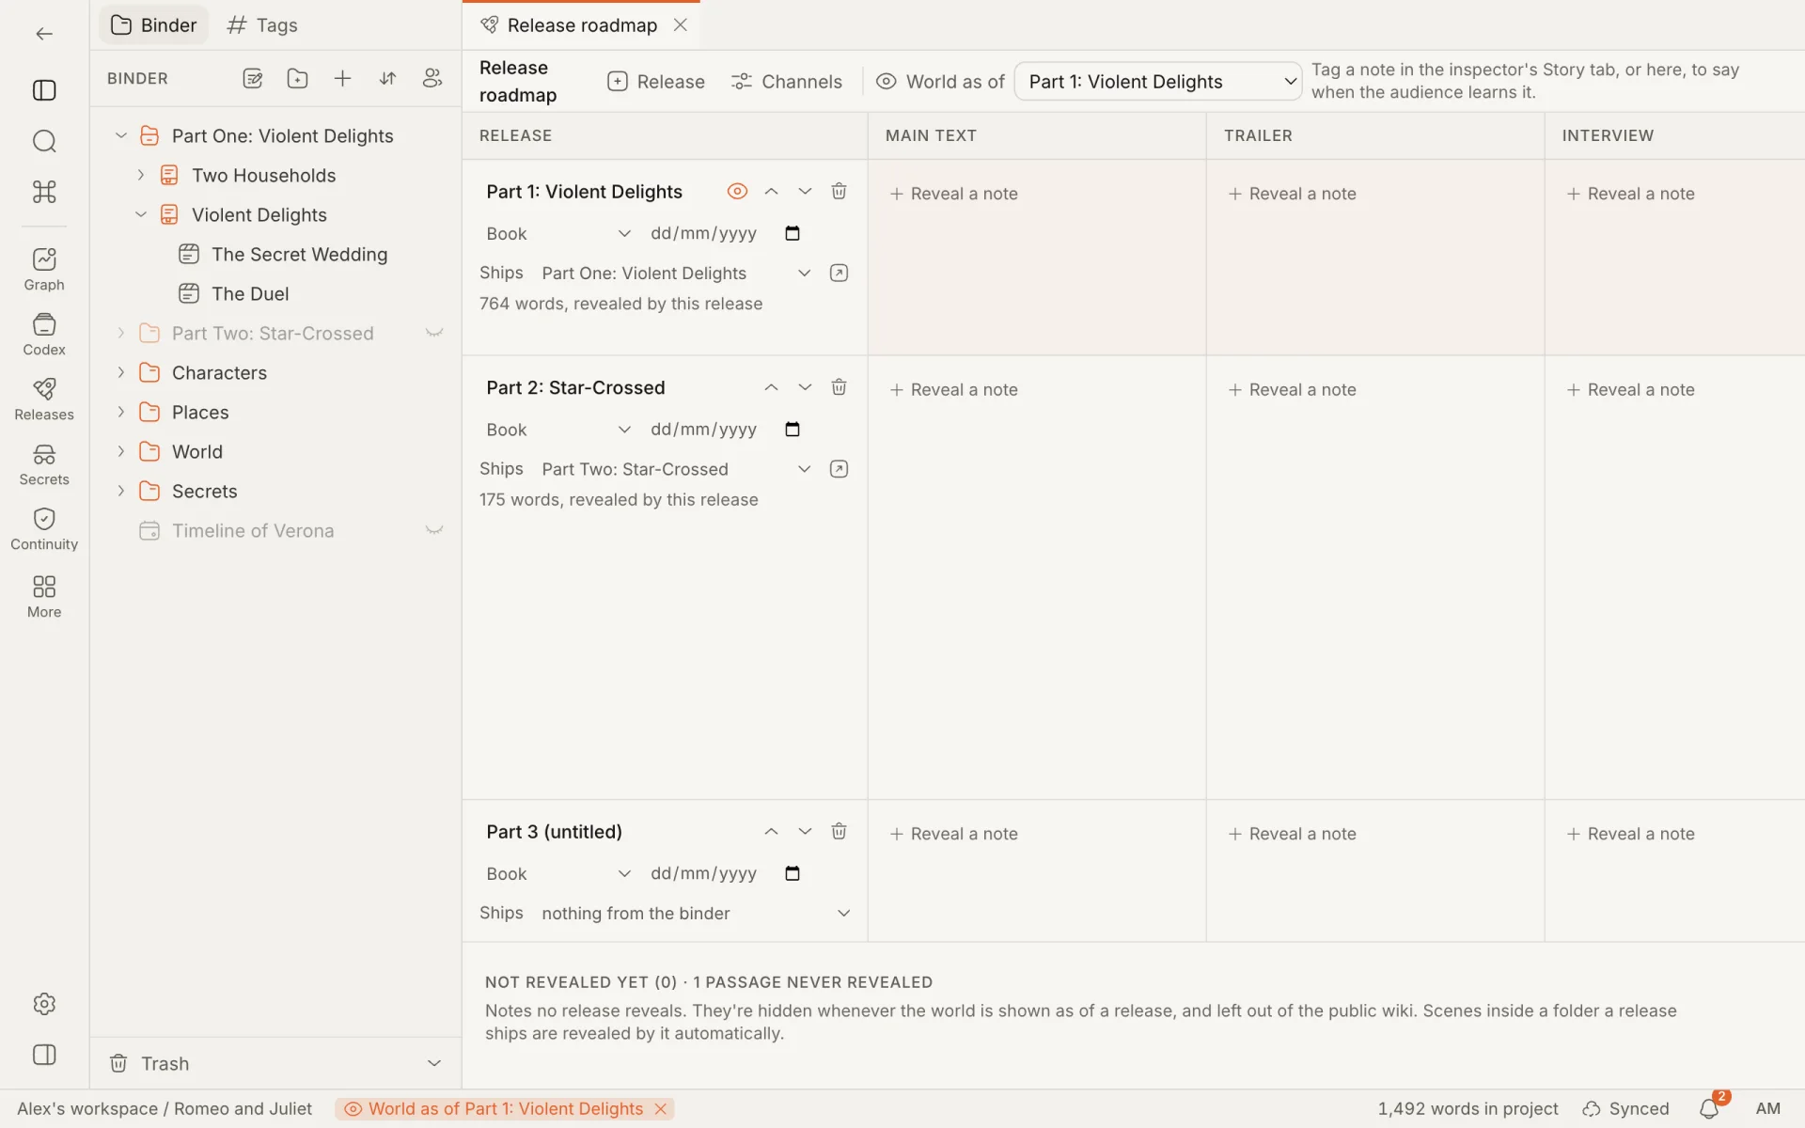Open the Graph view in sidebar
Viewport: 1805px width, 1128px height.
[x=44, y=269]
